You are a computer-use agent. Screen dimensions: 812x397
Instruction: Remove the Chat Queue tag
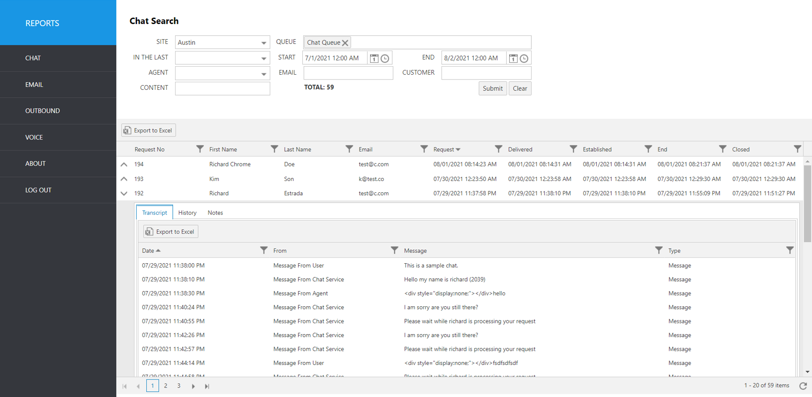pos(345,43)
